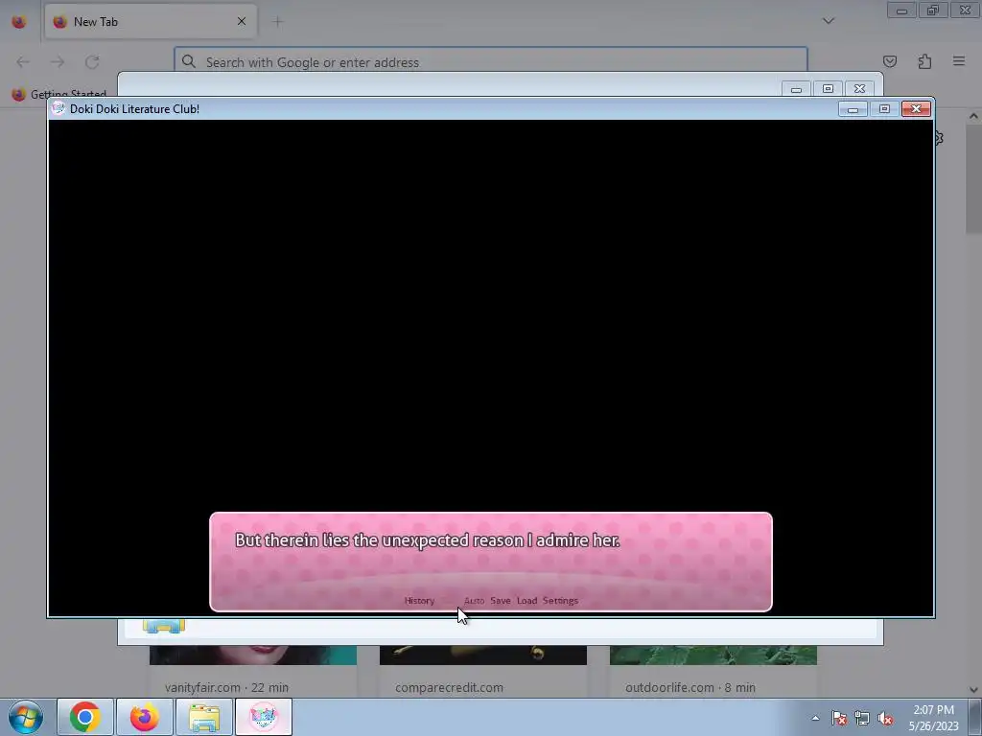Advance dialogue by clicking the pink textbox
The width and height of the screenshot is (982, 736).
point(490,562)
